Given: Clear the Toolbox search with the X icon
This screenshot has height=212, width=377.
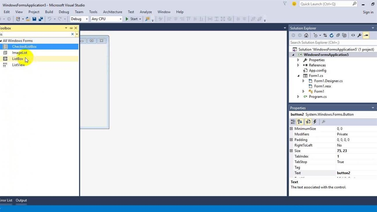Looking at the screenshot, I should click(72, 34).
